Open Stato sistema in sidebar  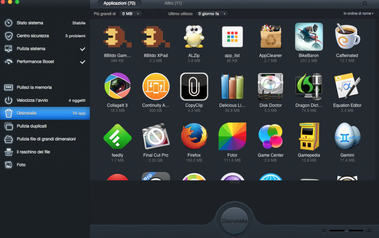click(45, 23)
